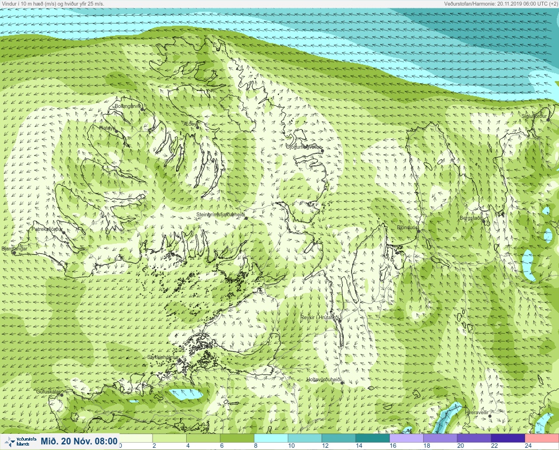The width and height of the screenshot is (559, 450).
Task: Click the Reykir í Hrútafirði station label
Action: click(321, 318)
